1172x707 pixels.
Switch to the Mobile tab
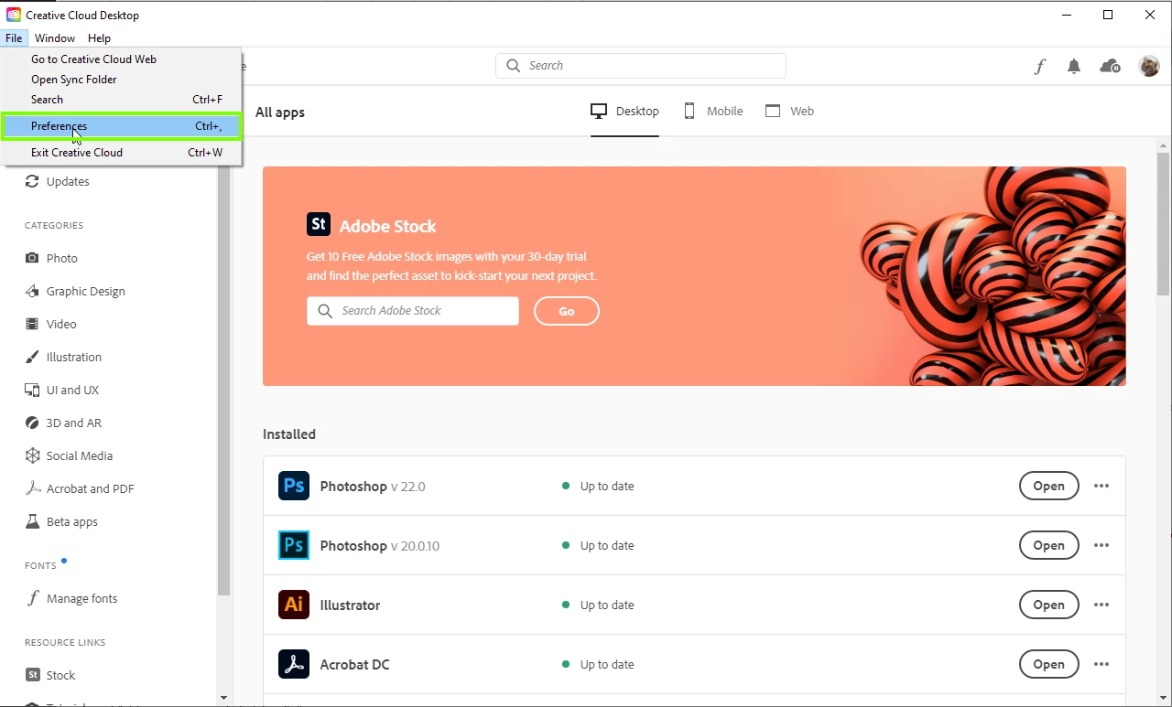[713, 112]
